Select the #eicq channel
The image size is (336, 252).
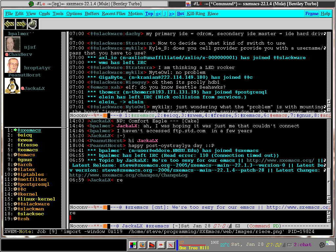(25, 135)
